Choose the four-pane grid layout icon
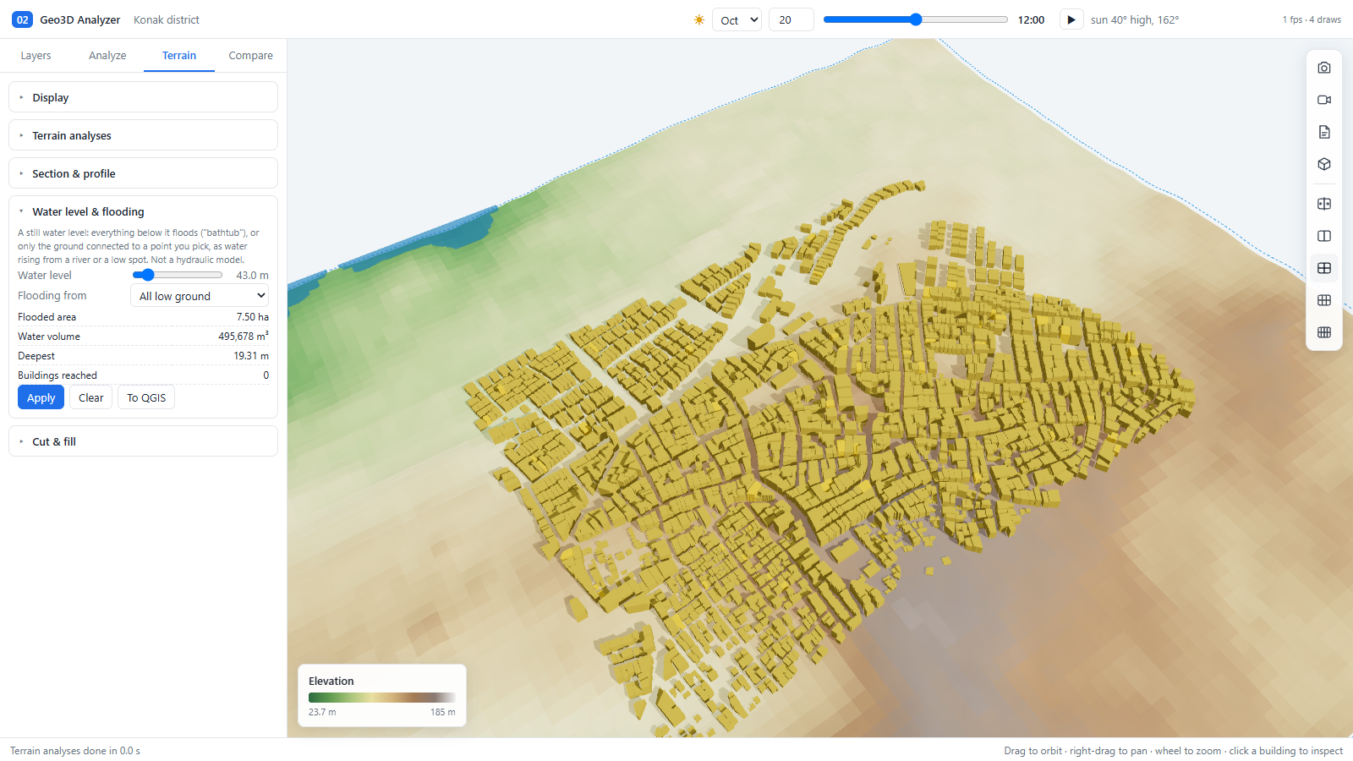Screen dimensions: 1353x761 point(1324,268)
